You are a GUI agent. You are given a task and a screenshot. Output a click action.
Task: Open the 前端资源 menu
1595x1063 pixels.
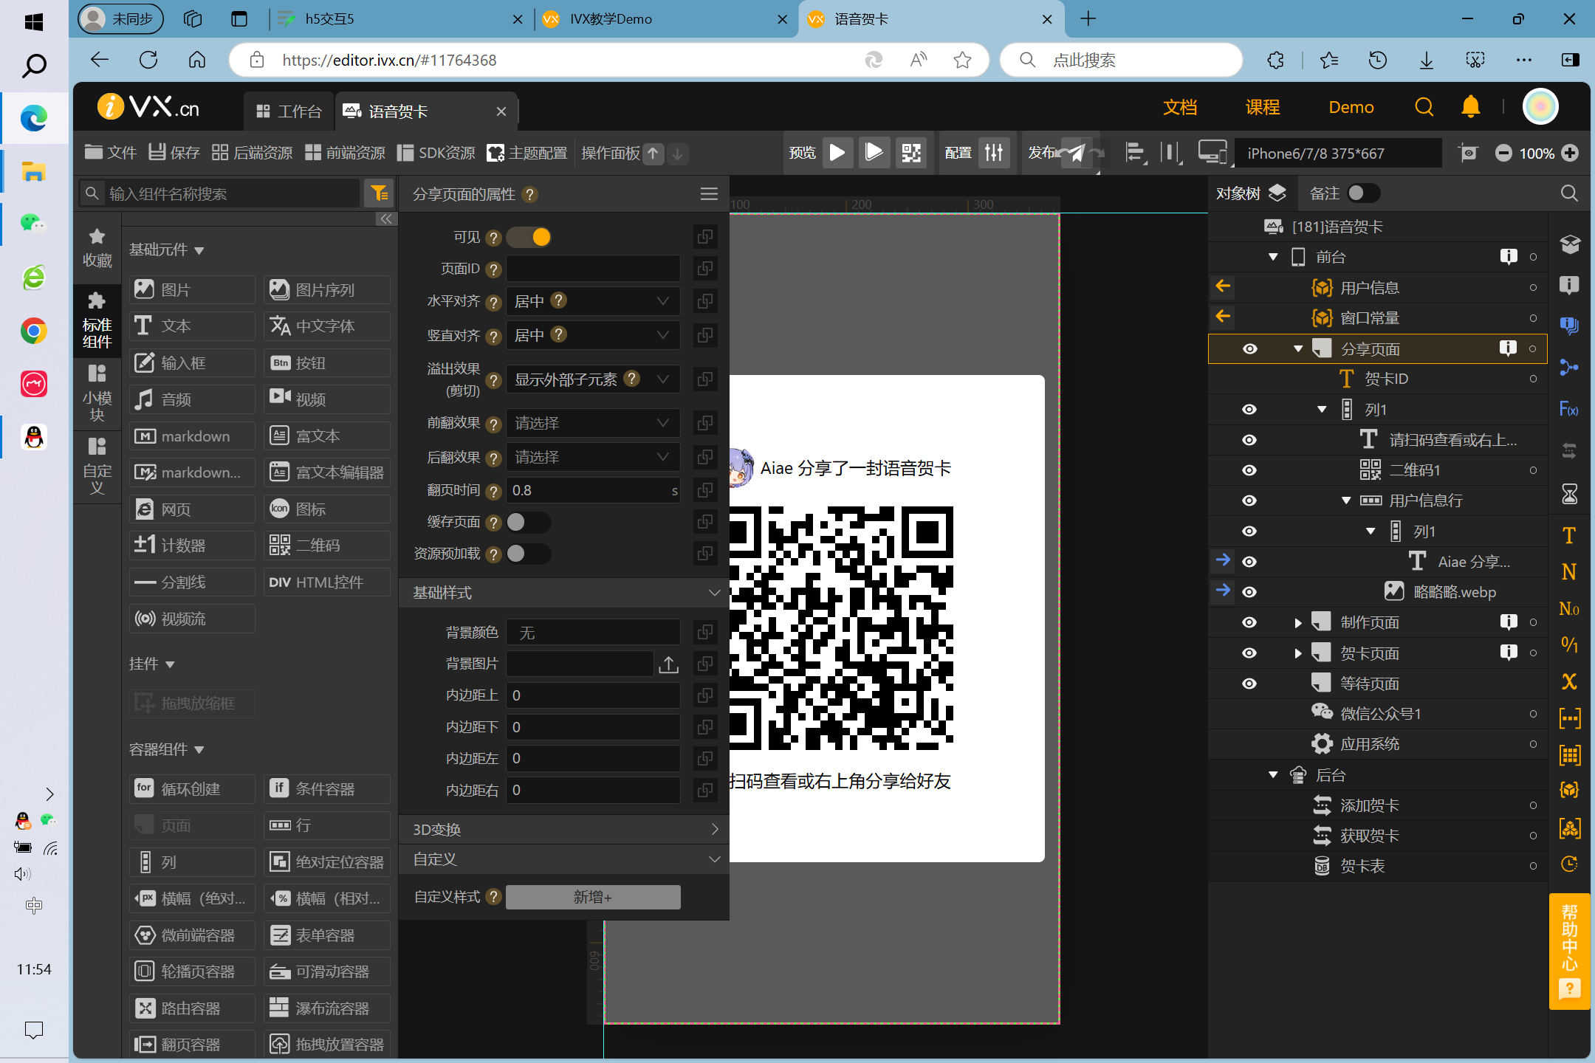point(346,153)
